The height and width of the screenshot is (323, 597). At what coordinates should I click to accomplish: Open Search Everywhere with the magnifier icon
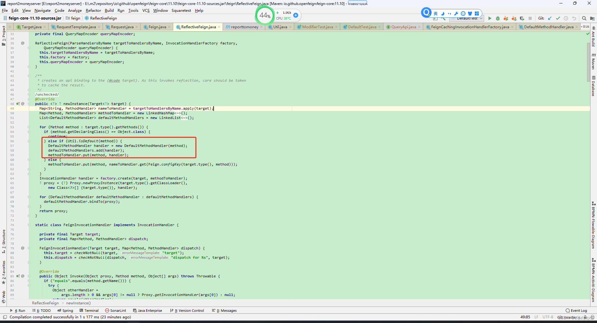[584, 18]
